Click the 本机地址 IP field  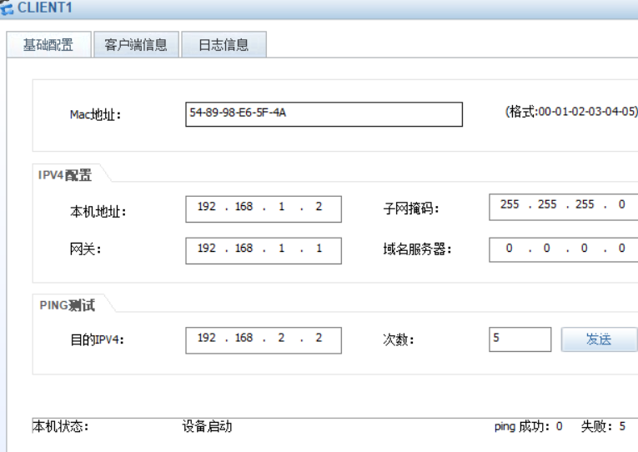[264, 209]
